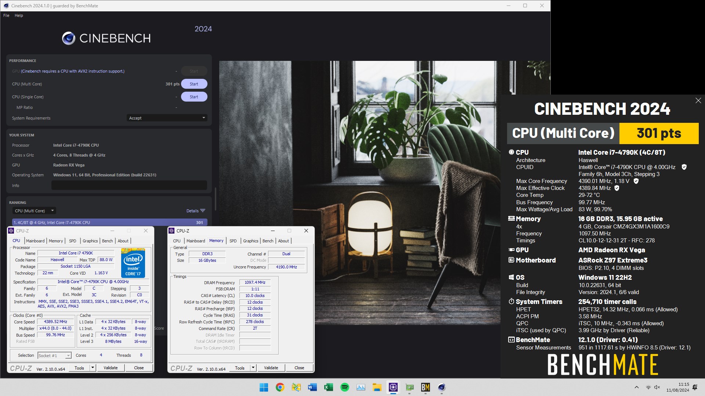Click the Cinebench title bar app icon
The image size is (705, 396).
click(x=6, y=5)
